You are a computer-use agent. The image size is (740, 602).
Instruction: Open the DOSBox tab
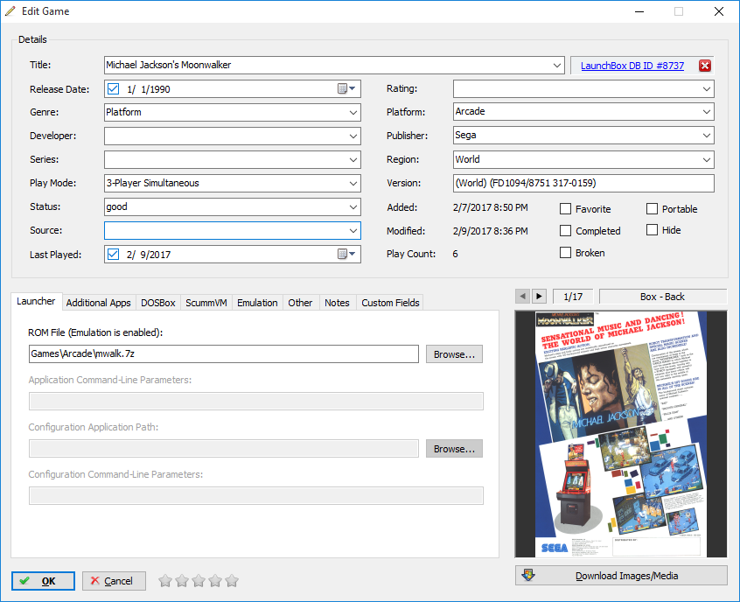pos(158,303)
